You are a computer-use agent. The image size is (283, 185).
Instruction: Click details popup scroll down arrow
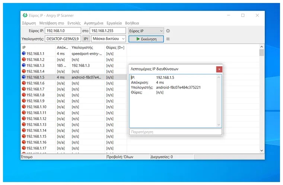point(219,125)
